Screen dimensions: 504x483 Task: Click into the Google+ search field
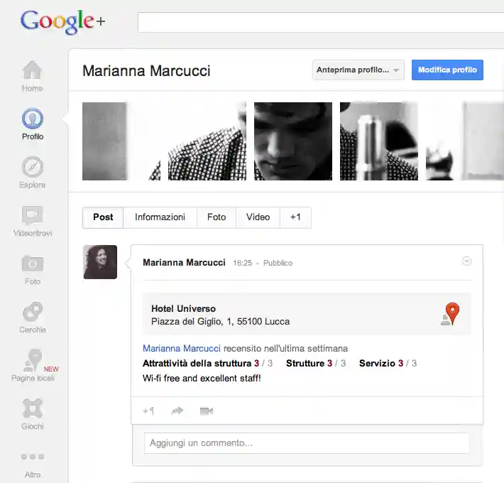321,22
